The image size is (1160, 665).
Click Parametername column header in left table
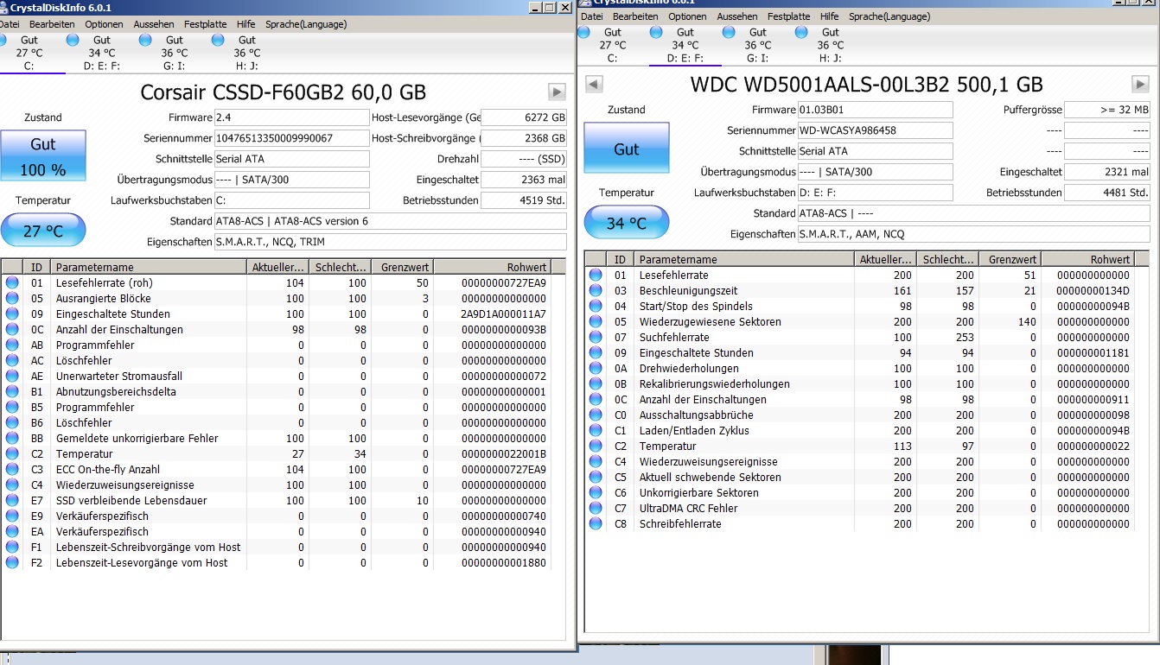149,267
